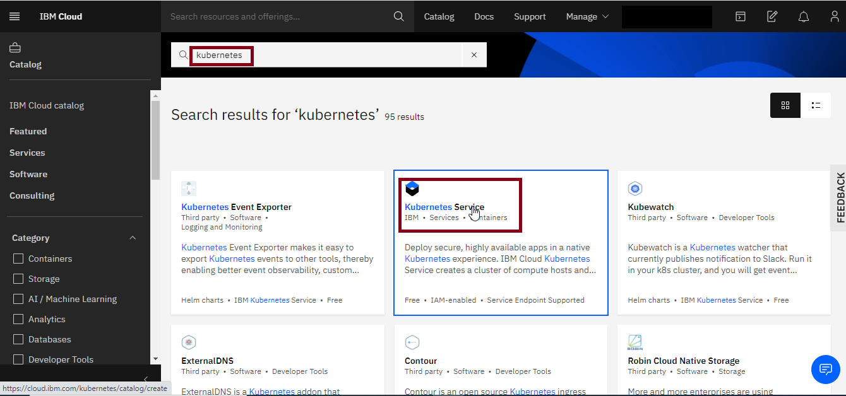Tick the AI / Machine Learning checkbox
The height and width of the screenshot is (396, 846).
pos(18,299)
